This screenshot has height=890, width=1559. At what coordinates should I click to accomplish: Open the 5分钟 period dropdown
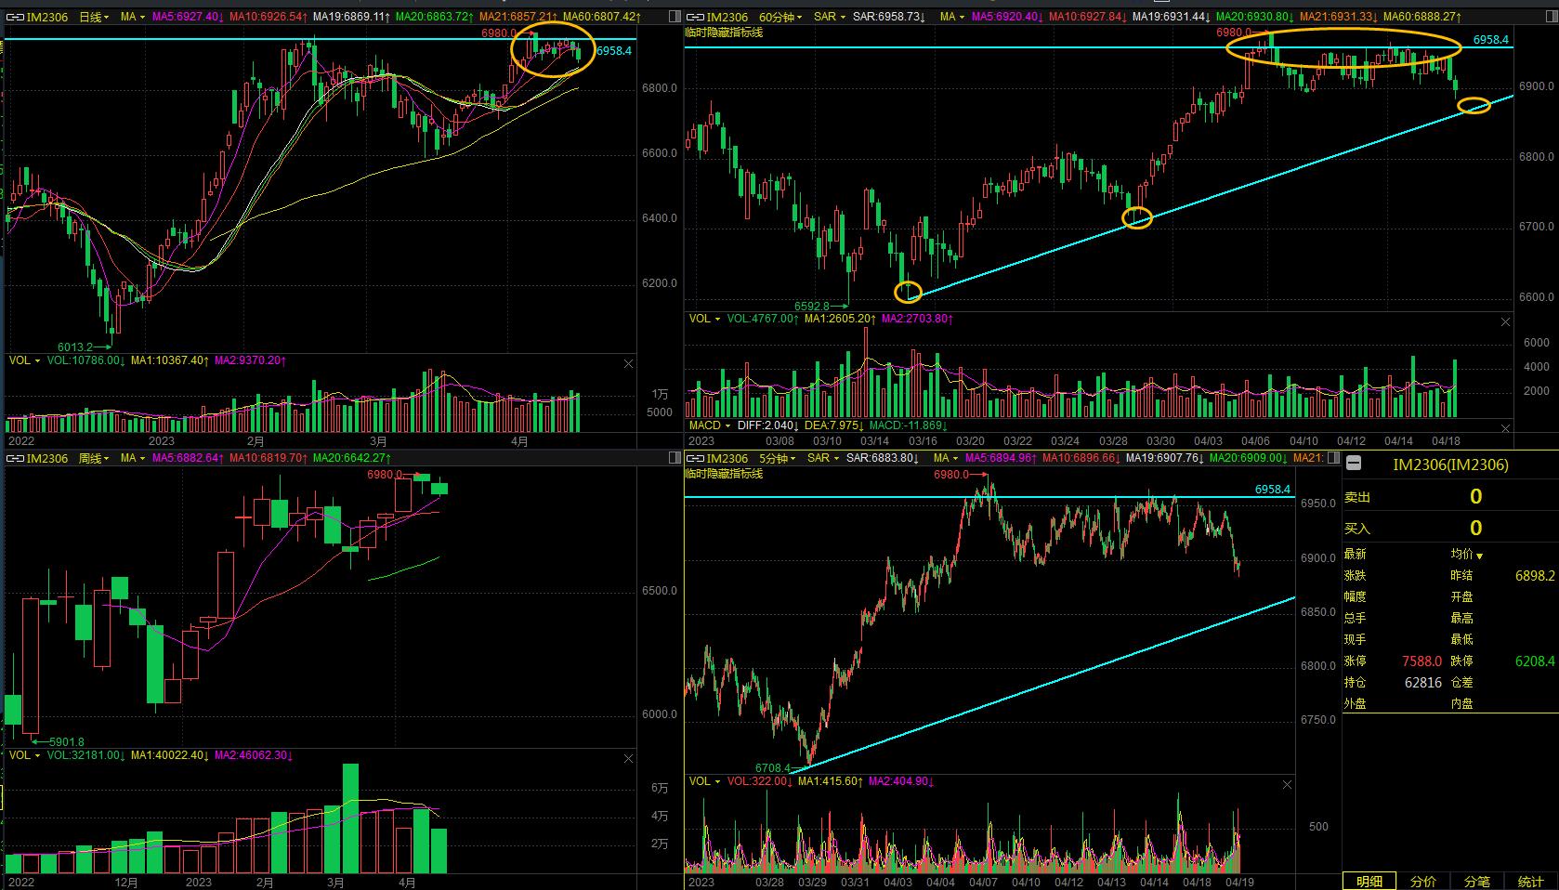(779, 458)
